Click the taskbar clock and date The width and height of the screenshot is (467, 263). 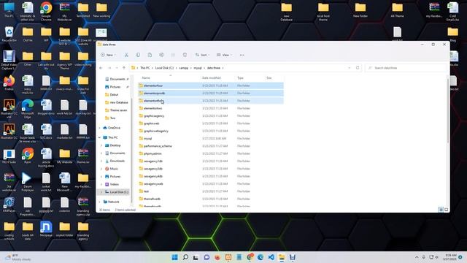click(x=450, y=257)
